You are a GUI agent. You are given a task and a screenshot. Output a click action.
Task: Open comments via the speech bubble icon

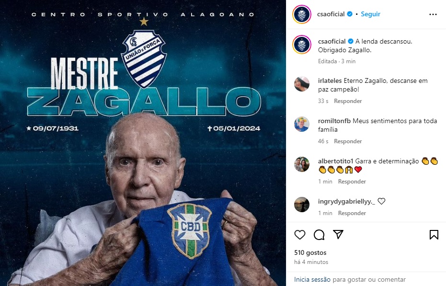319,235
